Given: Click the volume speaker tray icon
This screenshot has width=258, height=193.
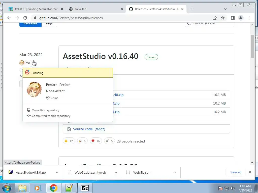Looking at the screenshot, I should point(233,188).
